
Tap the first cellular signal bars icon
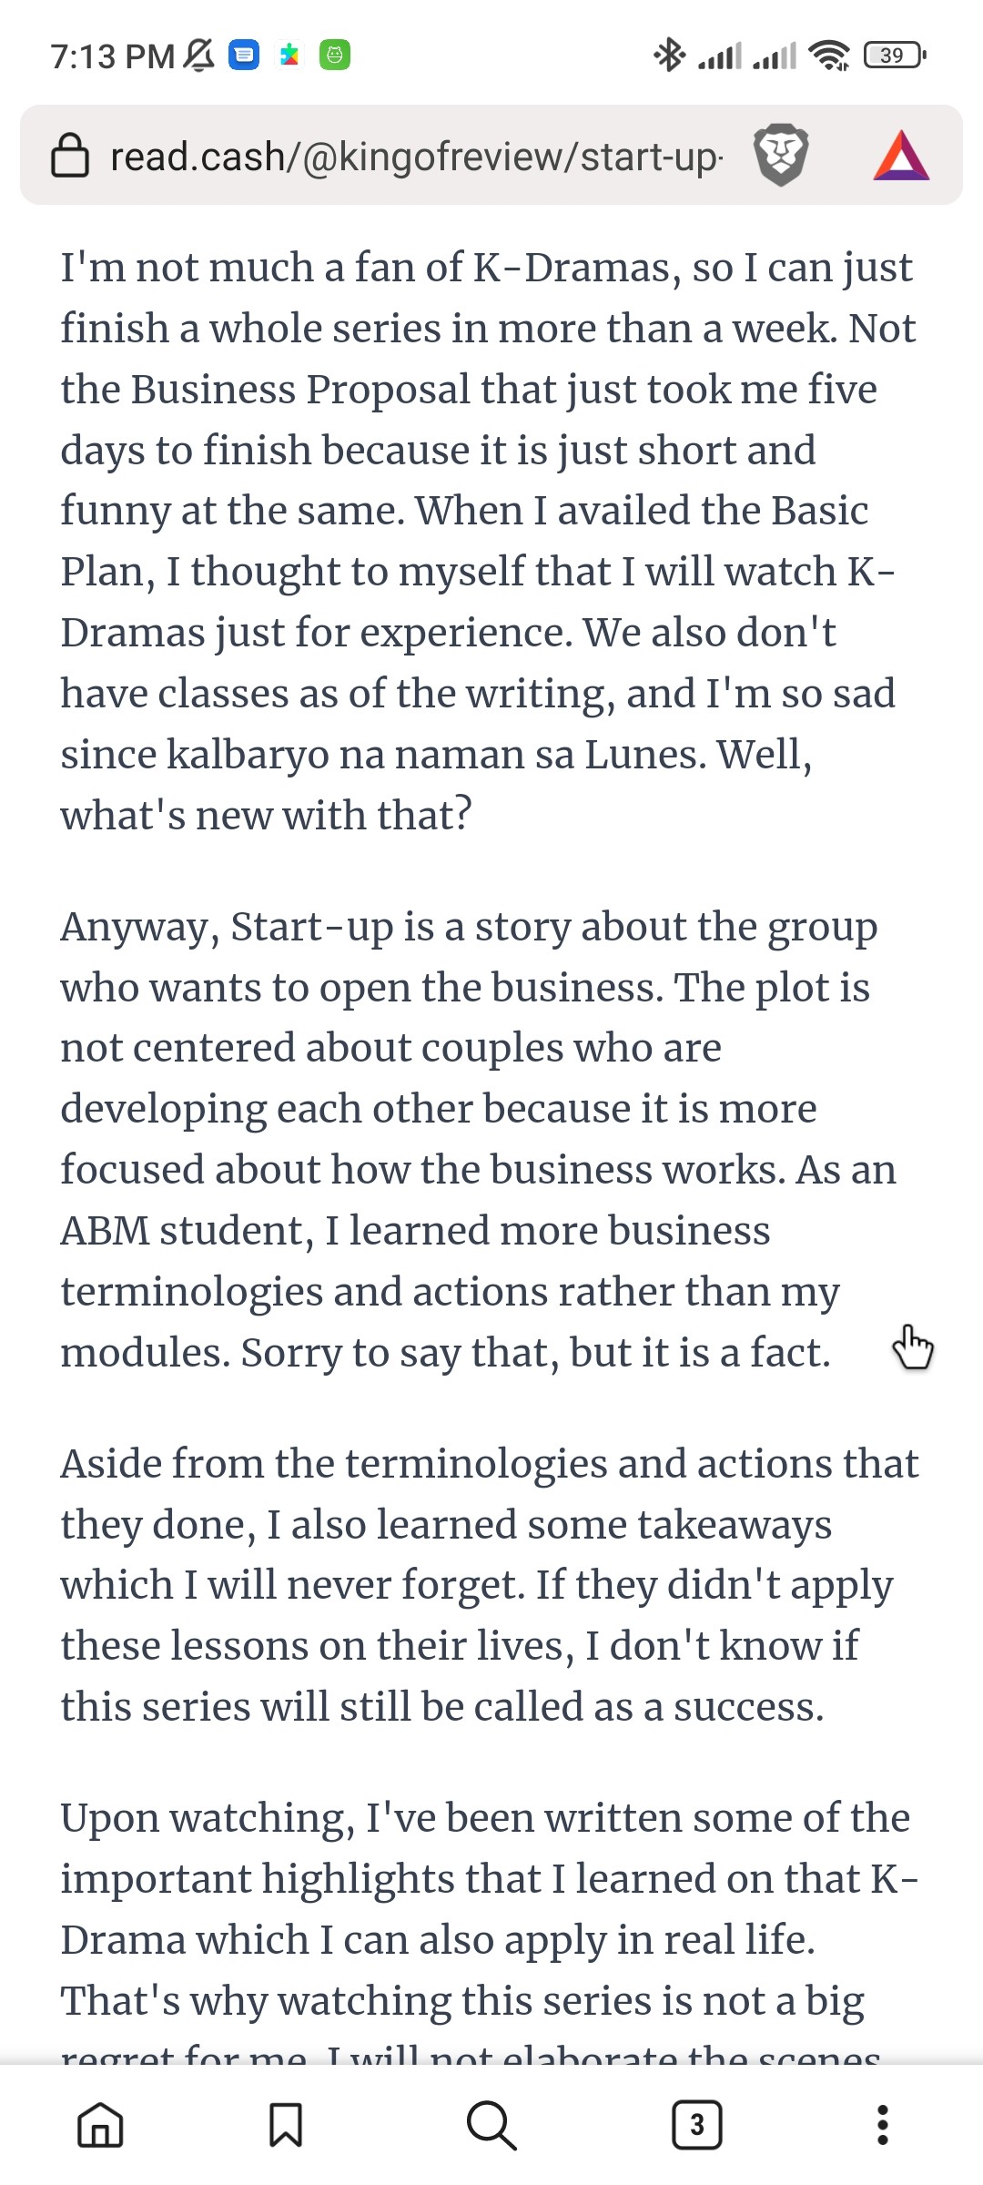pyautogui.click(x=720, y=56)
